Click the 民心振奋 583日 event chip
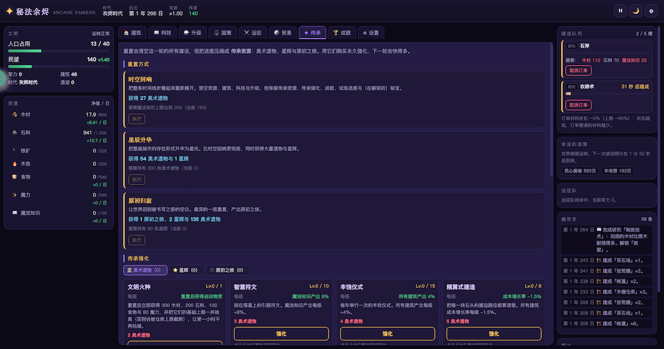Image resolution: width=664 pixels, height=349 pixels. tap(580, 171)
